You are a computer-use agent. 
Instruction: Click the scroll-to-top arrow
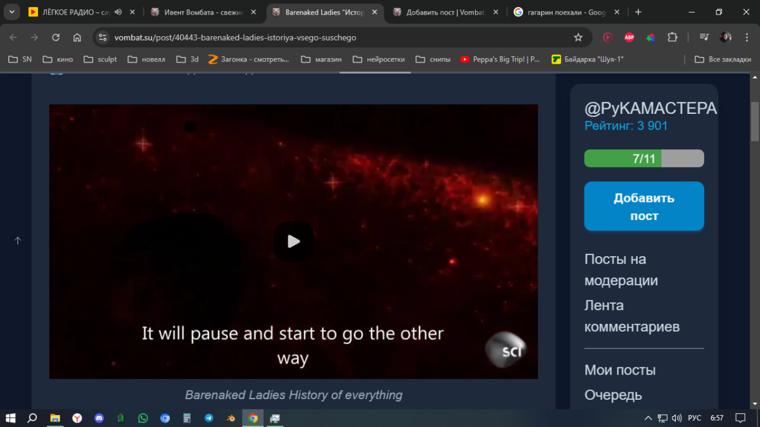tap(18, 241)
